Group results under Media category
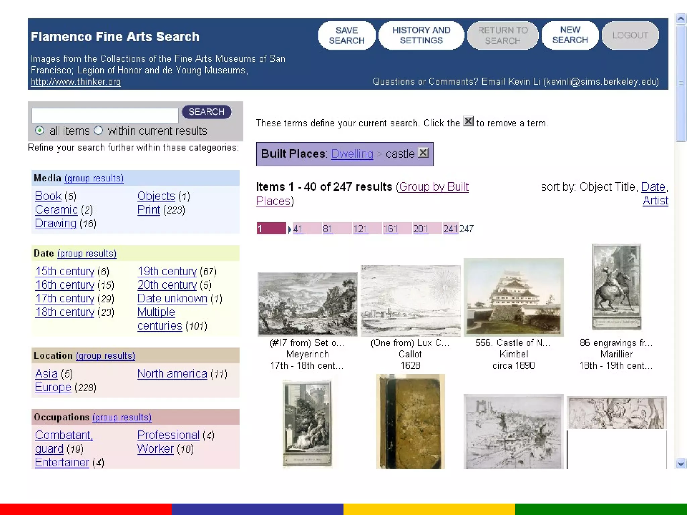Viewport: 687px width, 515px height. pos(94,178)
